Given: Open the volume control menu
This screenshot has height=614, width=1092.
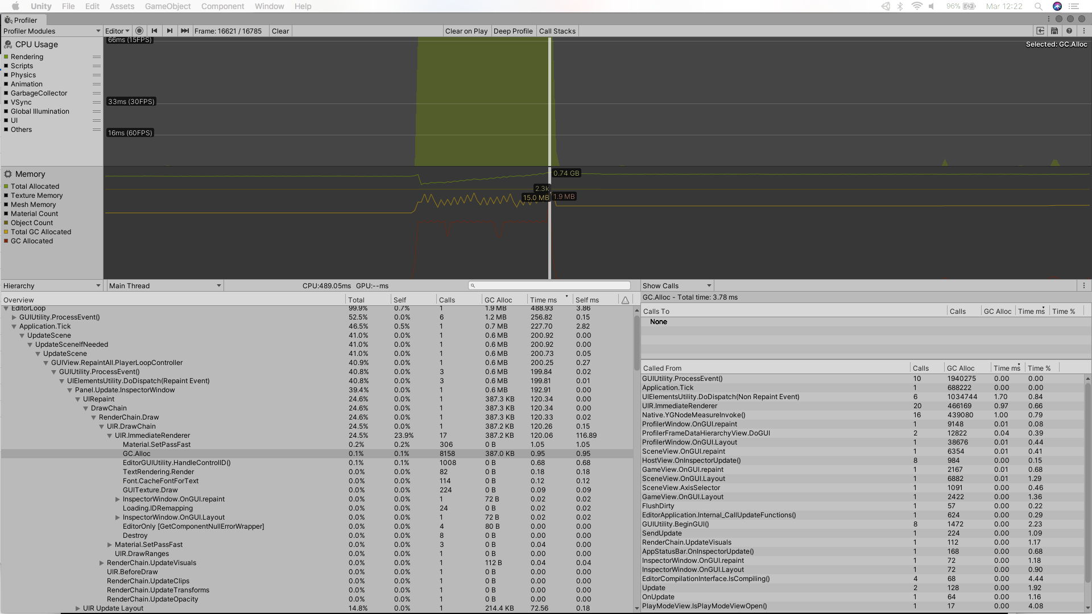Looking at the screenshot, I should [932, 6].
